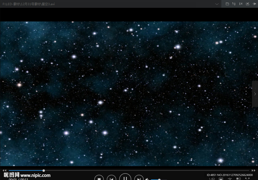Open the subtitle settings icon
258x180 pixels.
(230, 179)
